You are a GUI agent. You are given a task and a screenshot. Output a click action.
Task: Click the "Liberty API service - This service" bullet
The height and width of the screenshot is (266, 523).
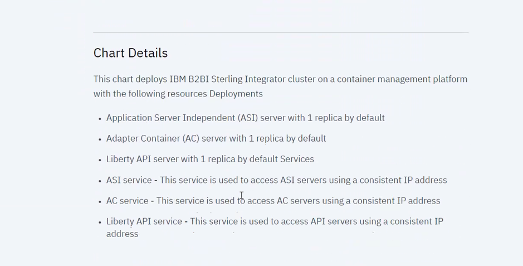(x=275, y=228)
